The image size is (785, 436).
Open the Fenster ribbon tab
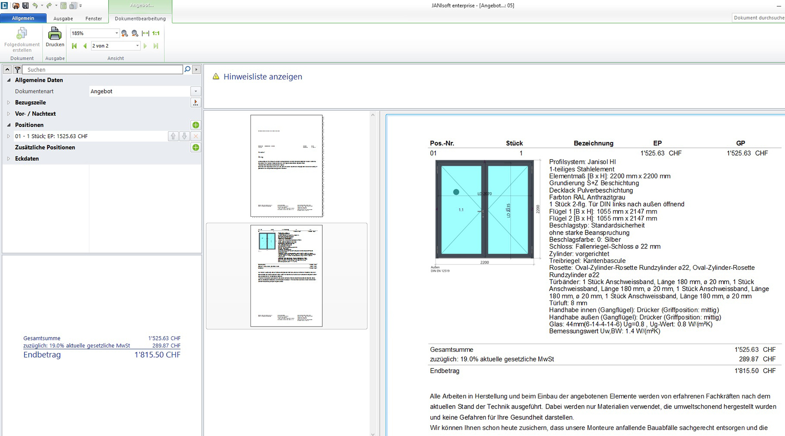(93, 19)
